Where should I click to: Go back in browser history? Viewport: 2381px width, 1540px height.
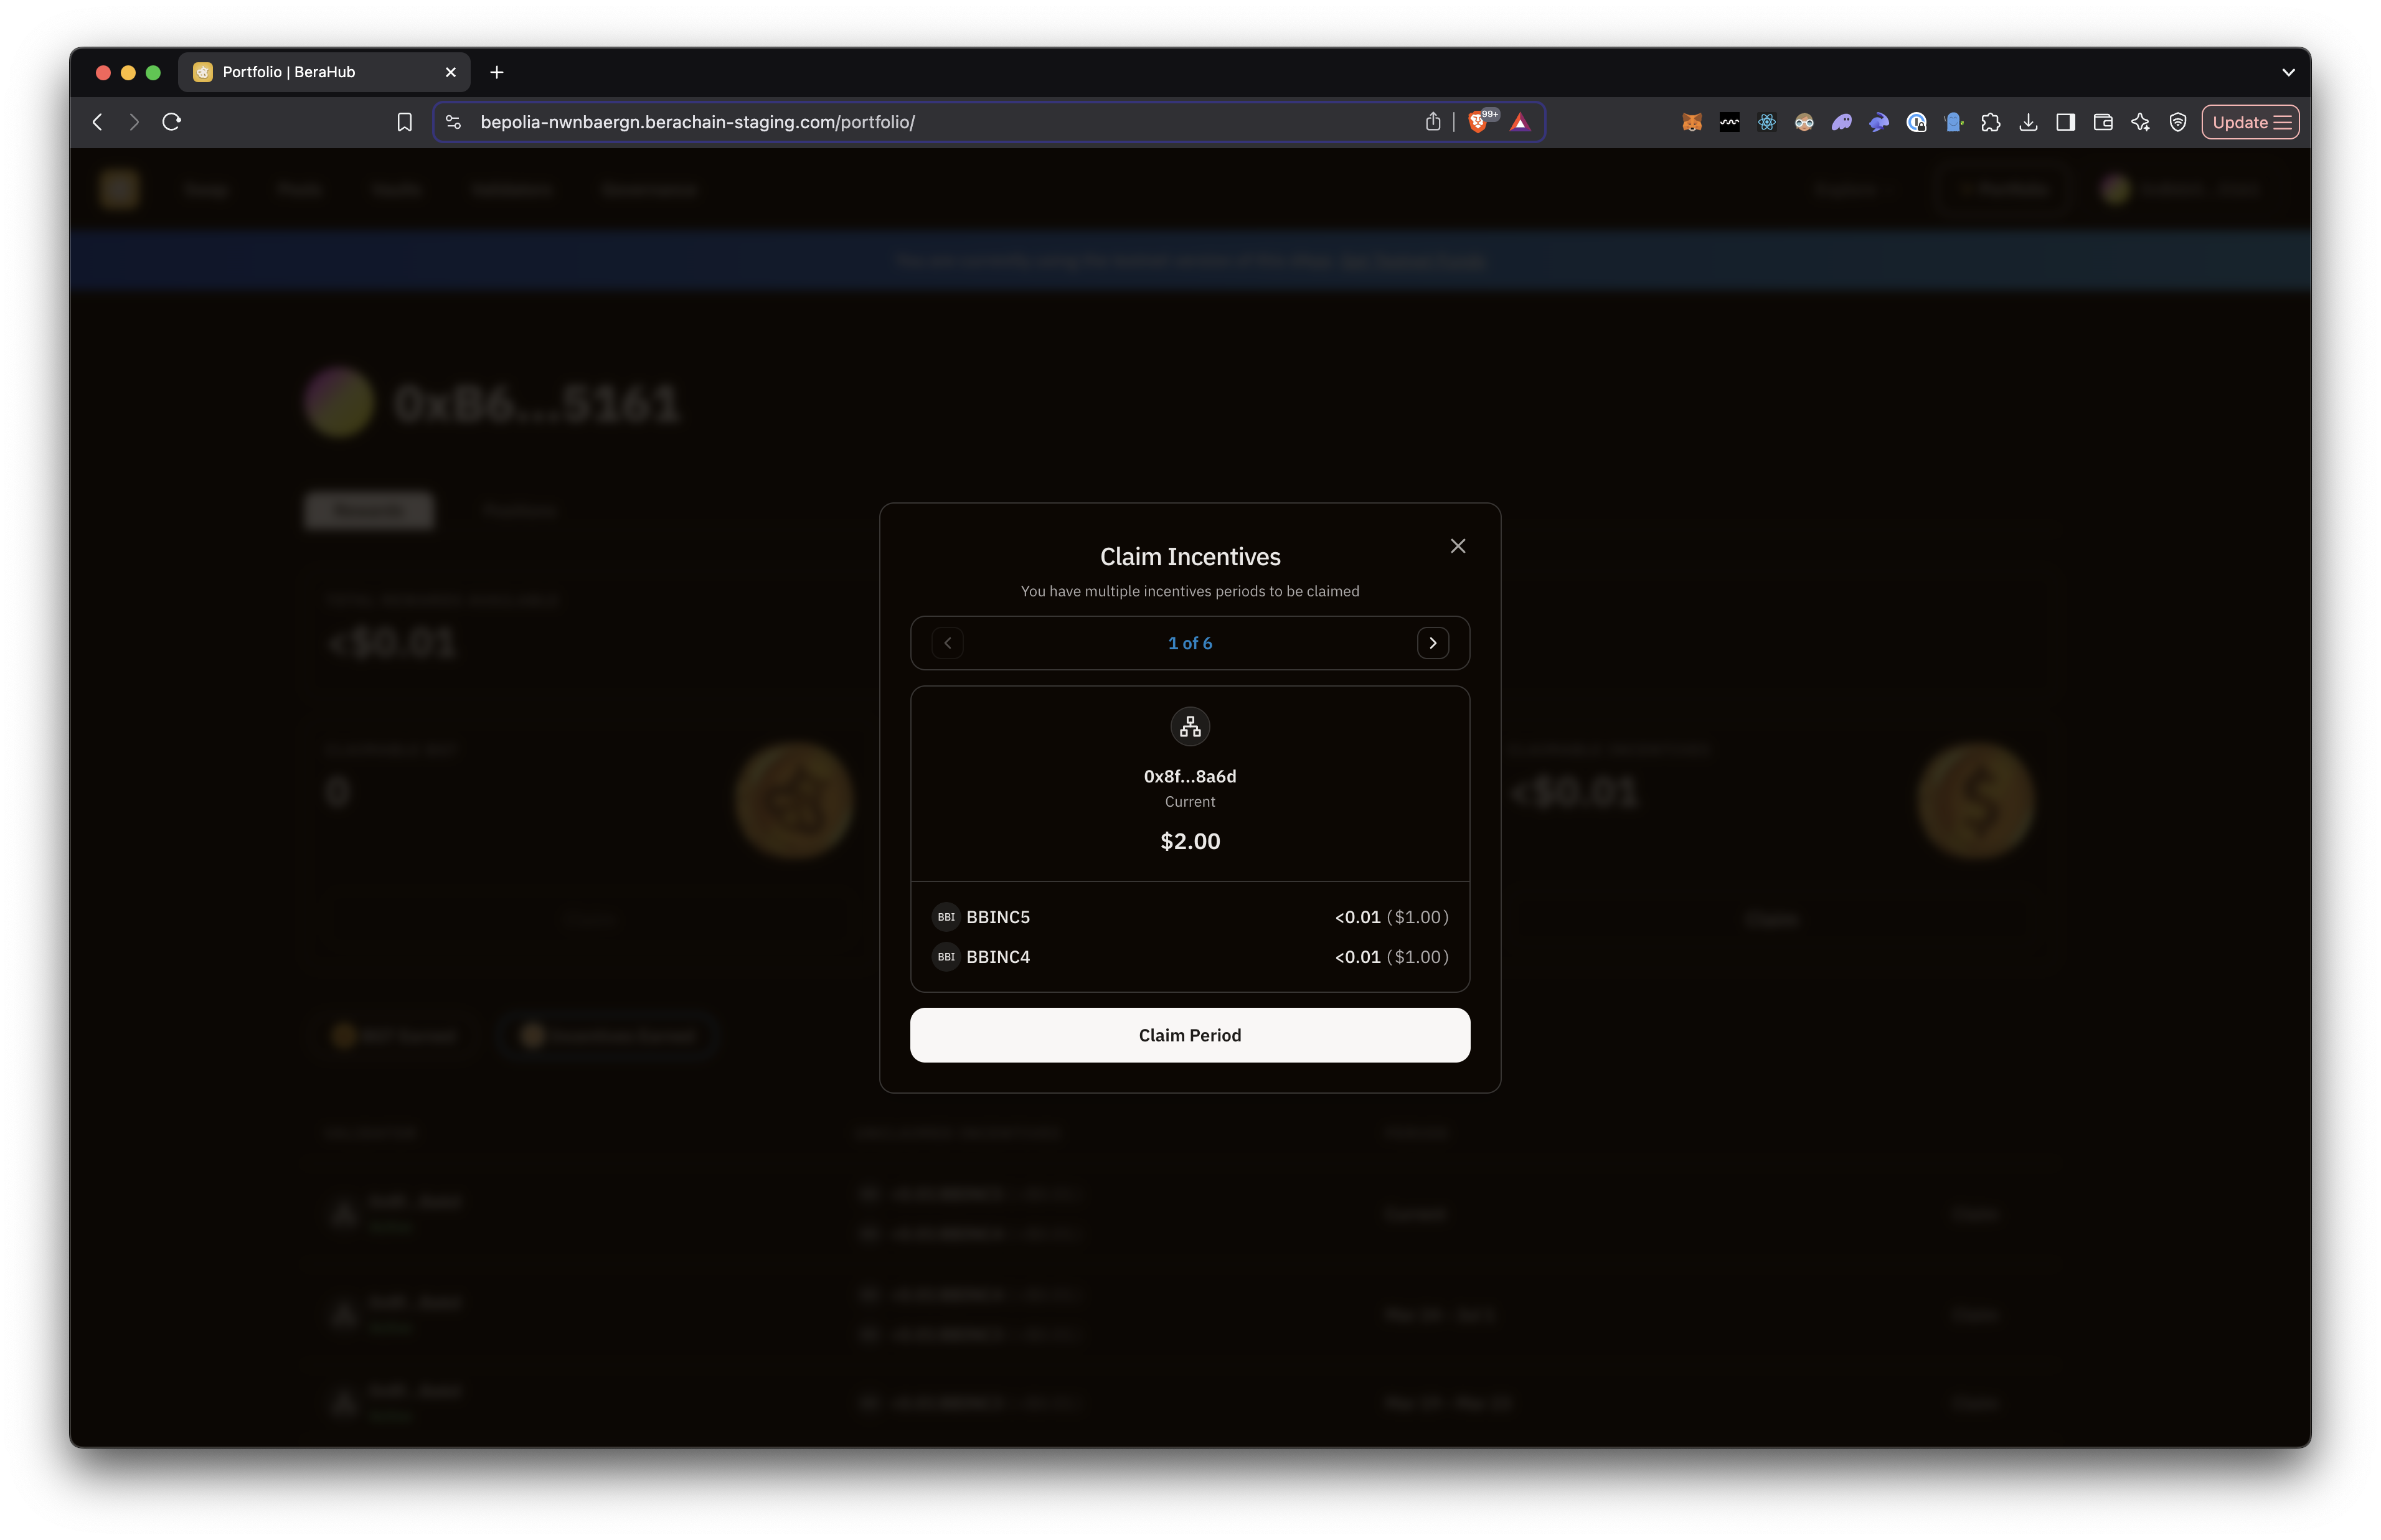[97, 122]
